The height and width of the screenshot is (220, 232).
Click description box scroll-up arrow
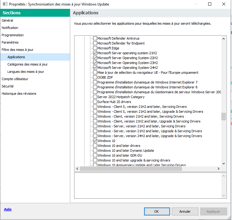tap(224, 176)
